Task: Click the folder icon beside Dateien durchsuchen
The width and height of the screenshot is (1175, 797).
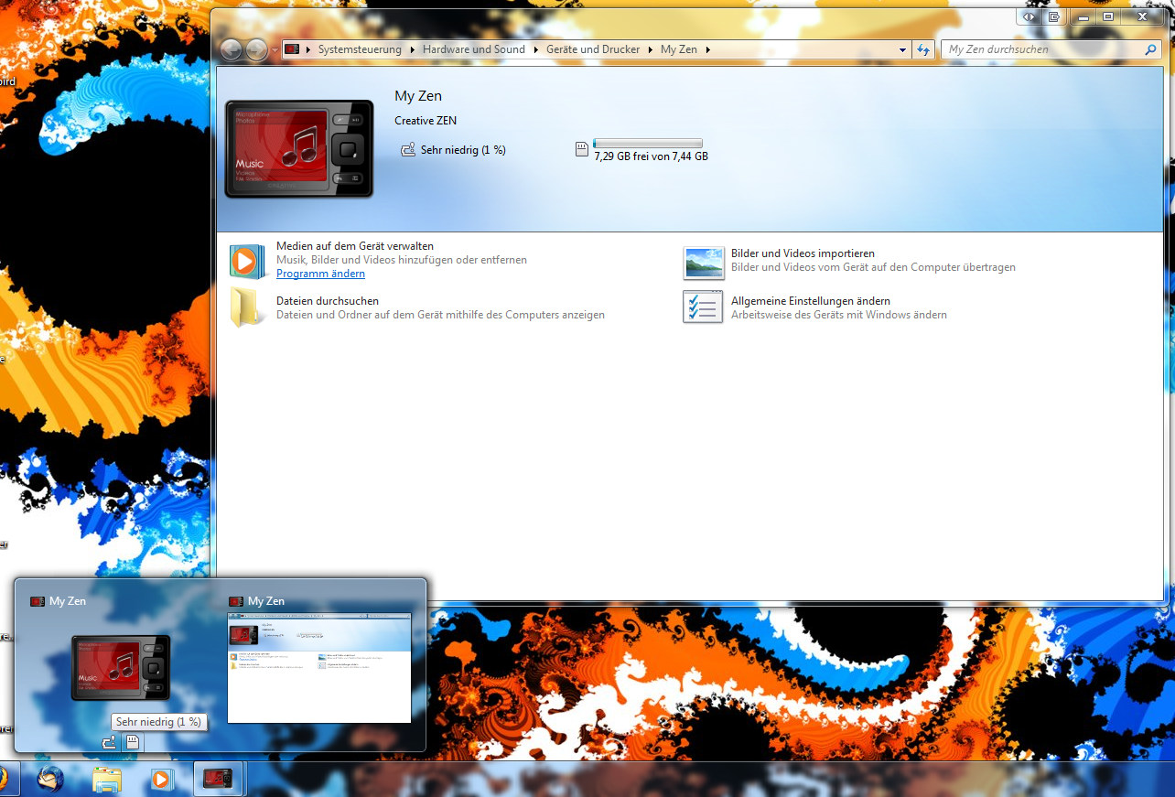Action: (246, 307)
